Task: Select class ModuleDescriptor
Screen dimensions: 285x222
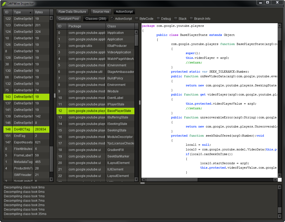Action: tap(95, 137)
